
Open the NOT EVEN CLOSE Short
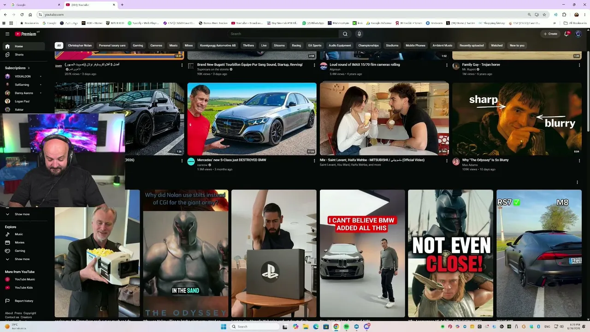(450, 254)
